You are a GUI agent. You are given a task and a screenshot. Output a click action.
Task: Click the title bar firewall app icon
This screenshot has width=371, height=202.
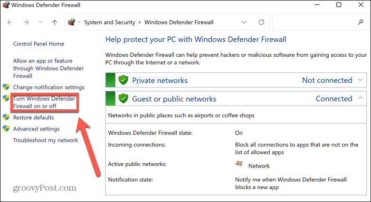pos(6,5)
